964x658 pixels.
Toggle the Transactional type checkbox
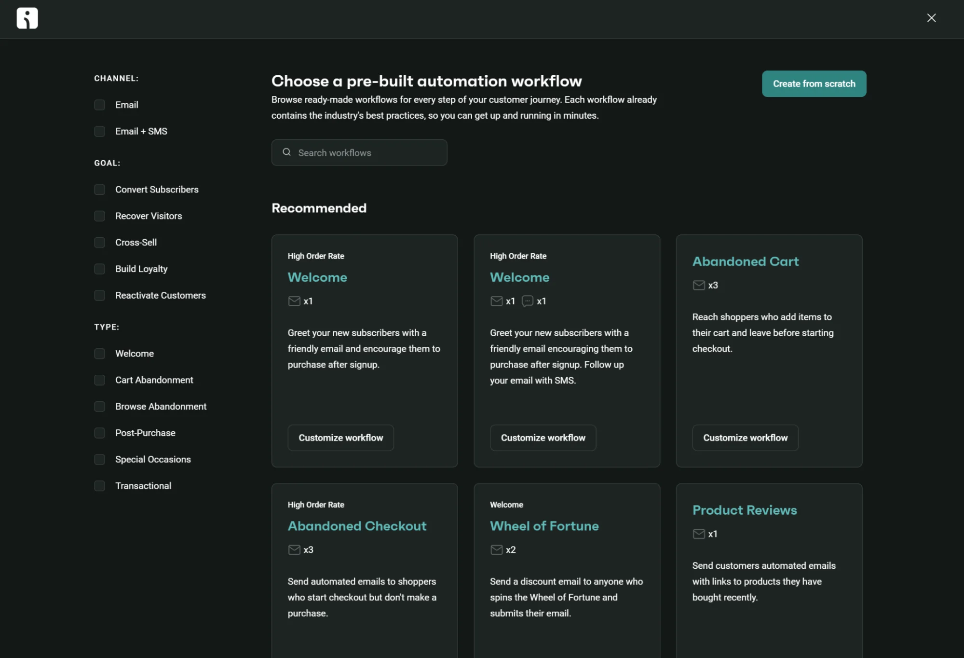pyautogui.click(x=99, y=486)
